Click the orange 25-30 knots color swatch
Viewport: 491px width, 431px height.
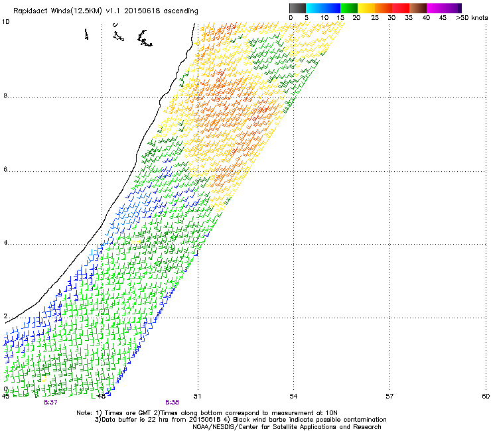[x=384, y=8]
